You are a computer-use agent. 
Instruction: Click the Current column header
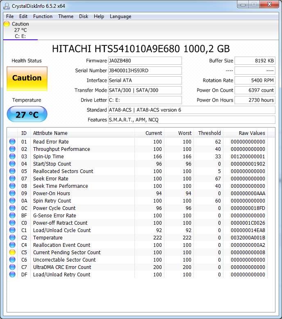click(x=149, y=133)
